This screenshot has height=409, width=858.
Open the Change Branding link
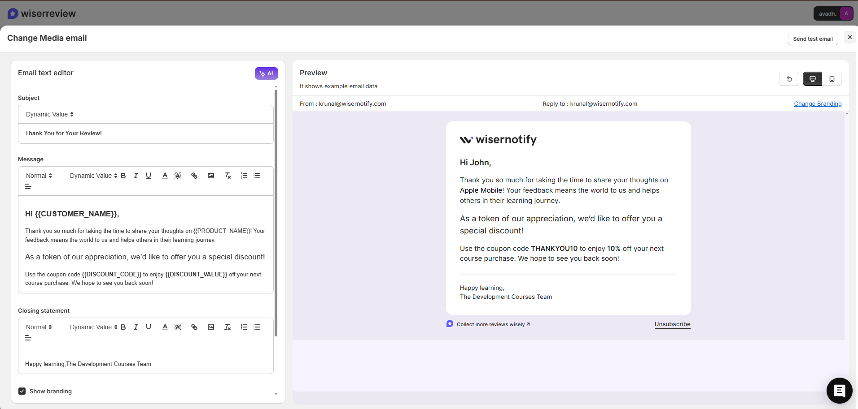[x=817, y=103]
